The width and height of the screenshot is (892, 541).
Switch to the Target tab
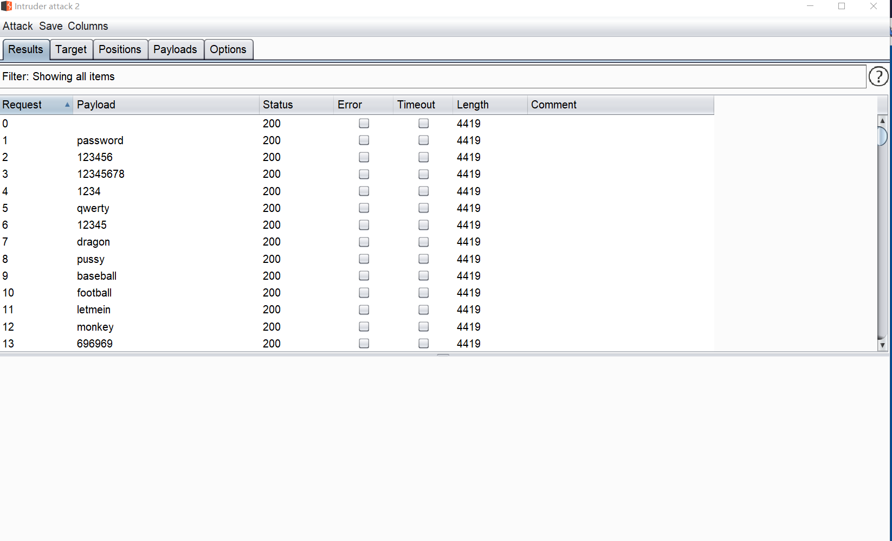pos(71,49)
